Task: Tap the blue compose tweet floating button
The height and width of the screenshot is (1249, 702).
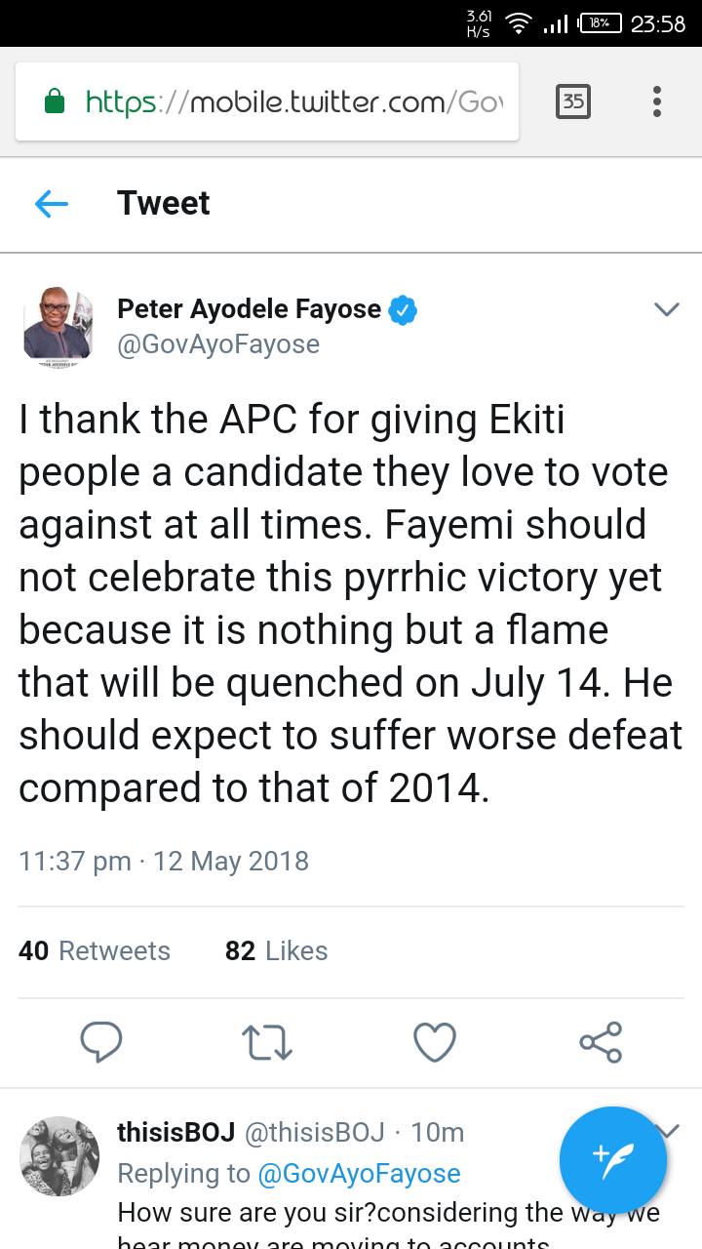Action: (612, 1159)
